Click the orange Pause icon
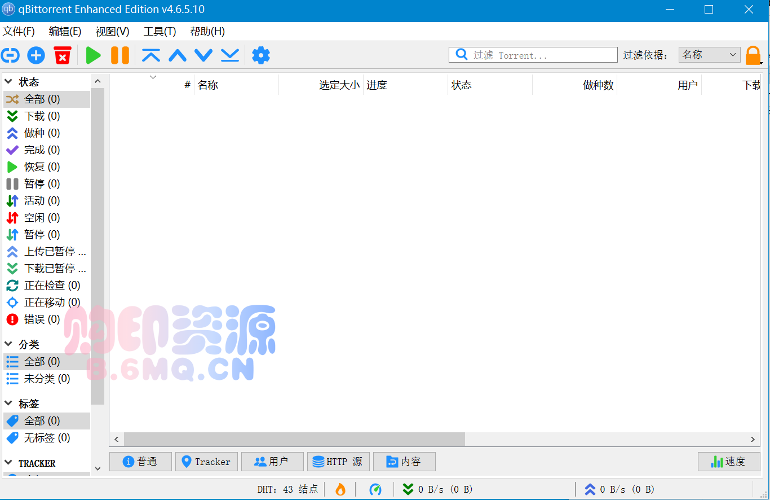Viewport: 770px width, 500px height. point(120,55)
